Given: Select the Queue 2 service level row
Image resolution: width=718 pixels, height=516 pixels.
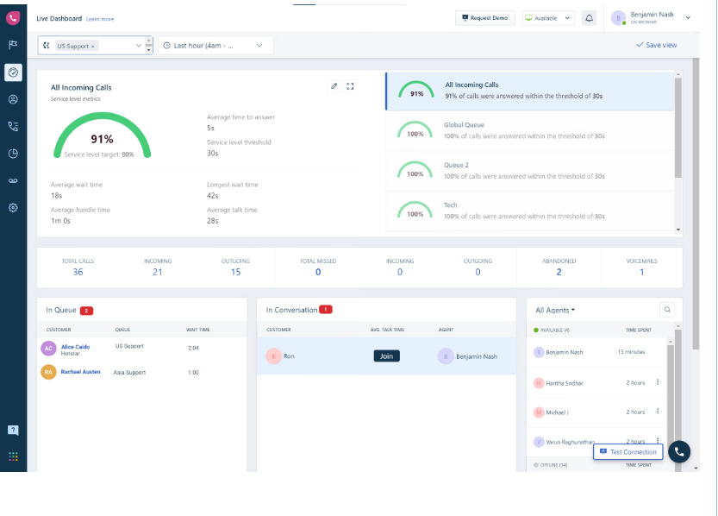Looking at the screenshot, I should [x=530, y=171].
